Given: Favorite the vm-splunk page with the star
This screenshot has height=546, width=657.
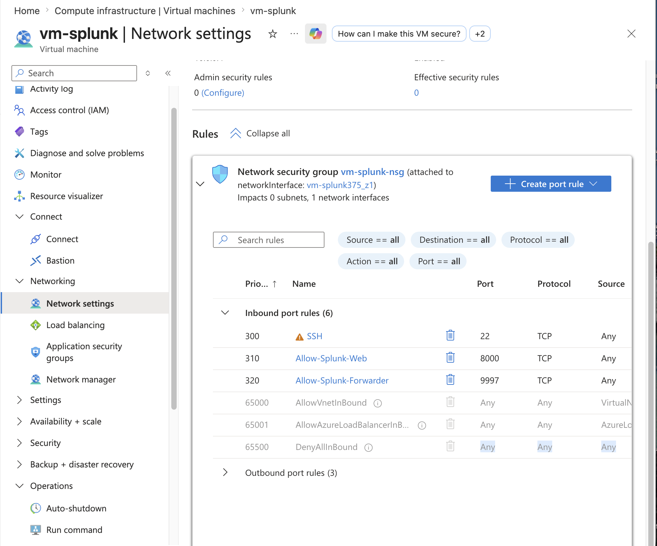Looking at the screenshot, I should 272,34.
